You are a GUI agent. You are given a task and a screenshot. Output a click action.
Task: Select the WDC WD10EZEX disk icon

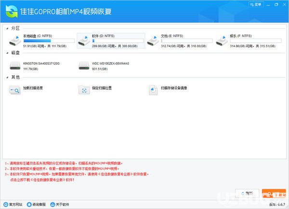84,66
